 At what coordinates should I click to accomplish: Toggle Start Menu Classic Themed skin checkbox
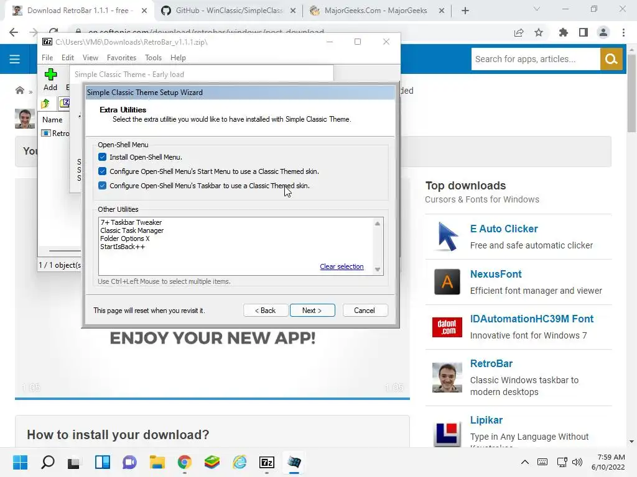pos(103,171)
